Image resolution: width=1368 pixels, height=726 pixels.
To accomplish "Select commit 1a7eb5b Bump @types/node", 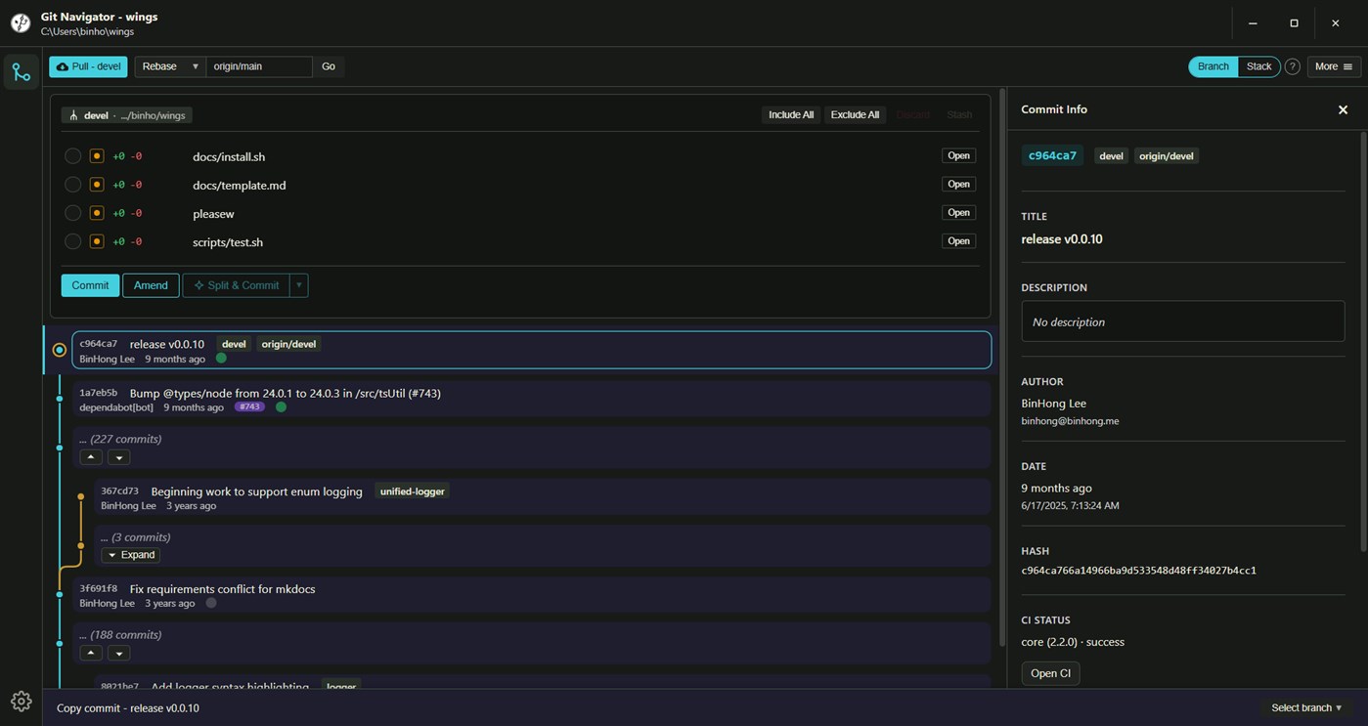I will click(531, 400).
